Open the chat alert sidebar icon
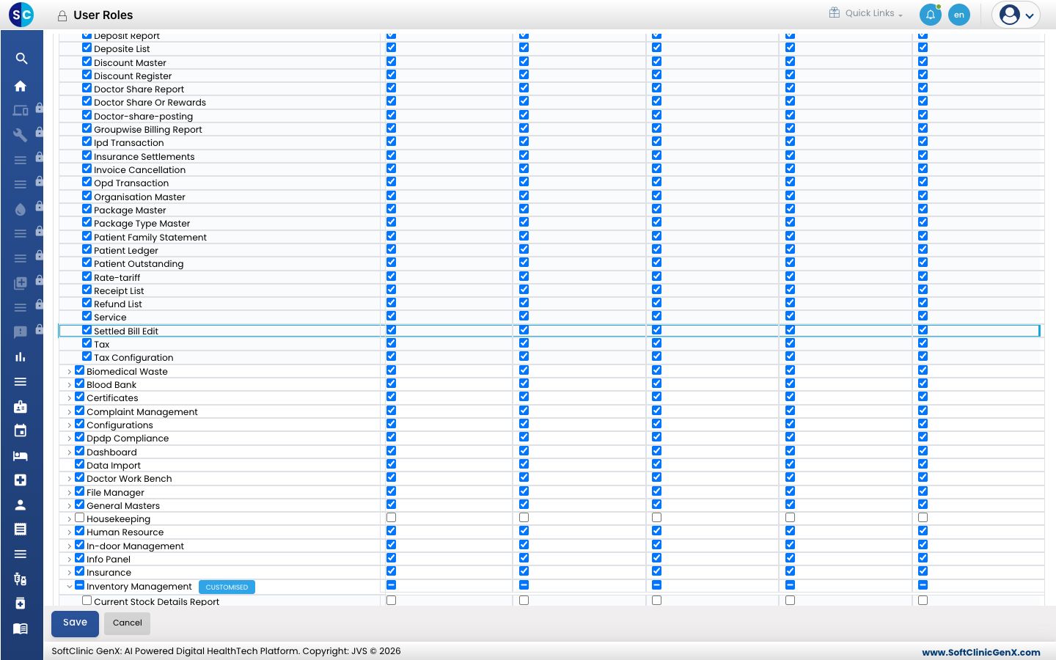The width and height of the screenshot is (1056, 660). point(21,332)
